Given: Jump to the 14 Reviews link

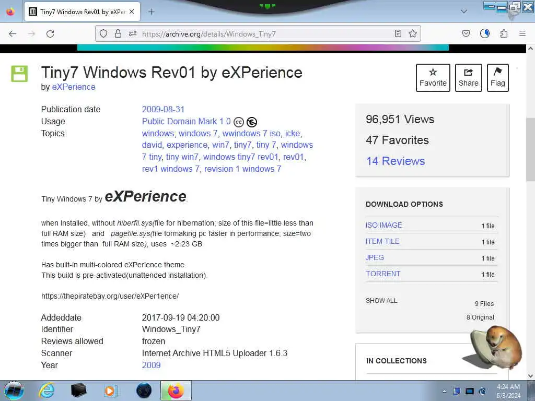Looking at the screenshot, I should 396,161.
